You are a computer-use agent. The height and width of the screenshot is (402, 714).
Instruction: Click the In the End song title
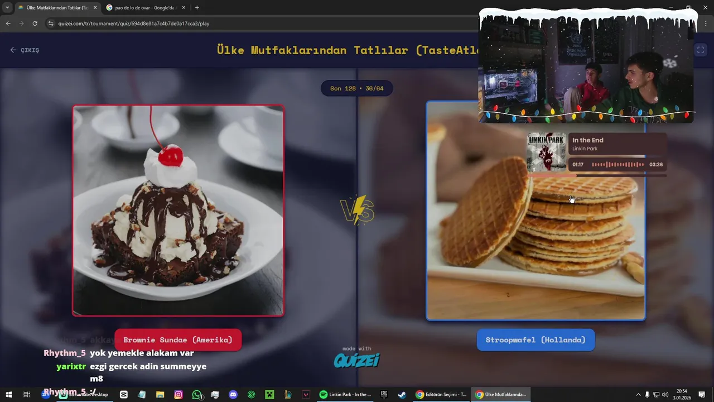tap(587, 140)
